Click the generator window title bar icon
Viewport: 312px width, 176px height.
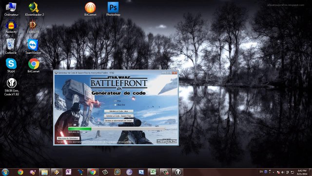[x=56, y=73]
